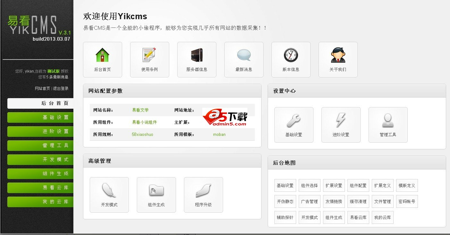Click the 进阶设置 lightning icon in 设置中心

click(x=341, y=125)
